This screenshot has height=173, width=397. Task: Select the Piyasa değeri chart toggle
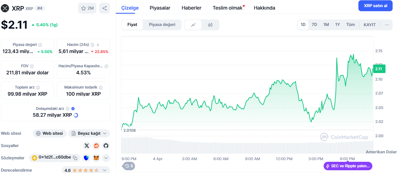162,25
